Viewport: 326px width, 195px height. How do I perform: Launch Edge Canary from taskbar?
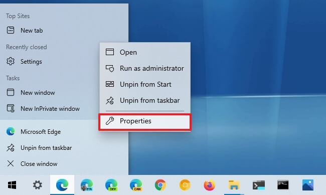click(x=136, y=185)
